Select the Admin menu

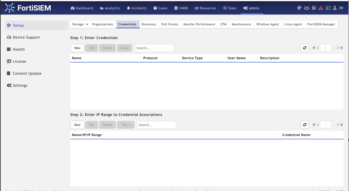pyautogui.click(x=252, y=8)
